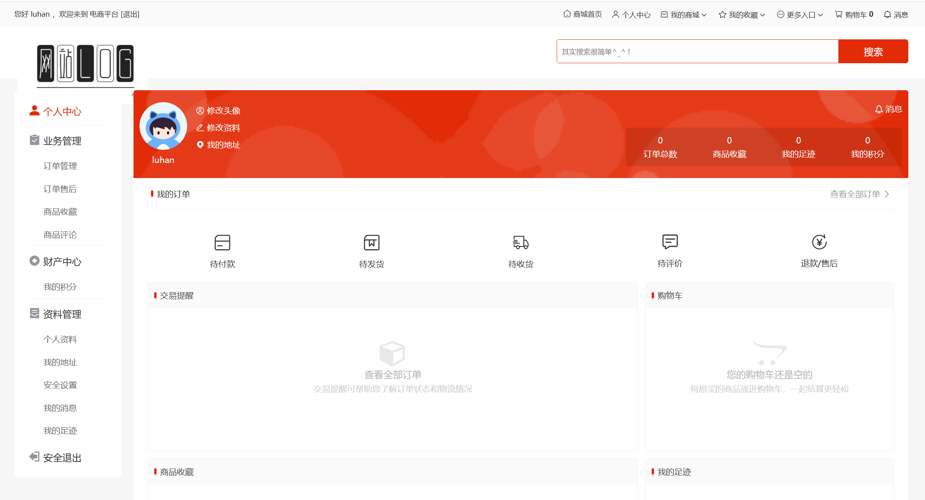Image resolution: width=925 pixels, height=500 pixels.
Task: Click 商品收藏 counter in banner
Action: [x=729, y=147]
